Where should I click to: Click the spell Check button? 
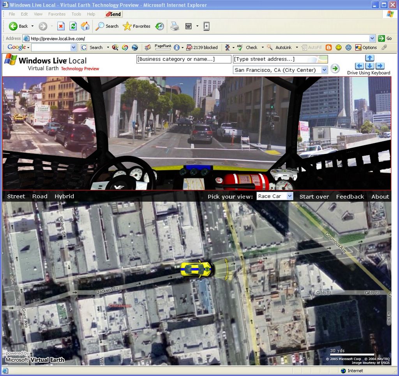[x=247, y=48]
